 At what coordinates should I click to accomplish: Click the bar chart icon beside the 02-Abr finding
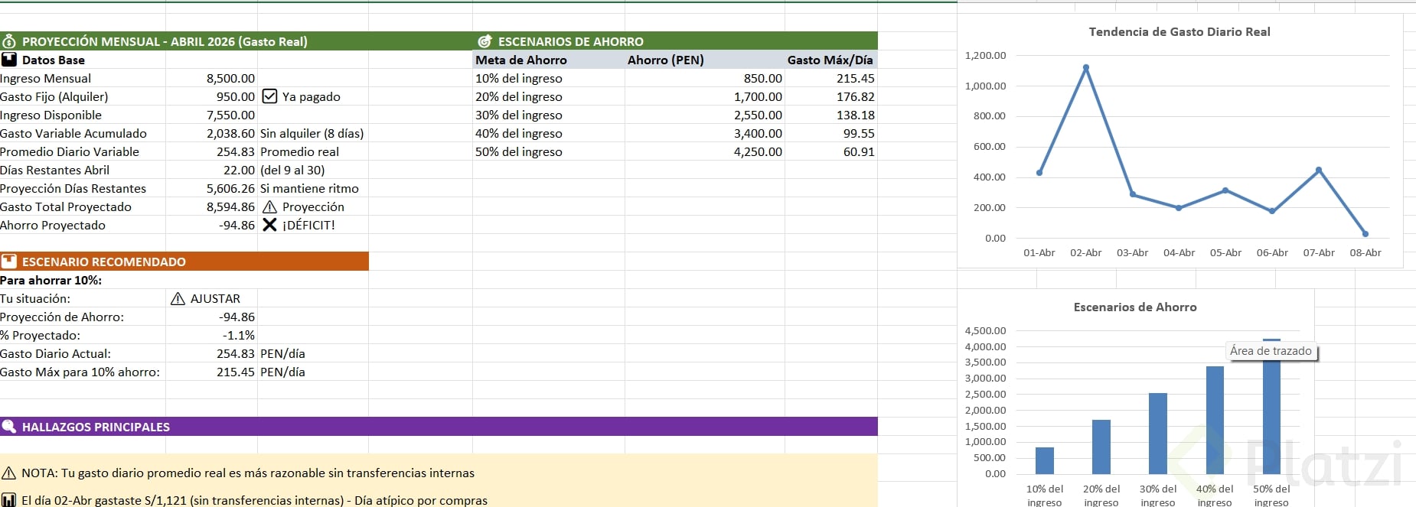click(9, 500)
